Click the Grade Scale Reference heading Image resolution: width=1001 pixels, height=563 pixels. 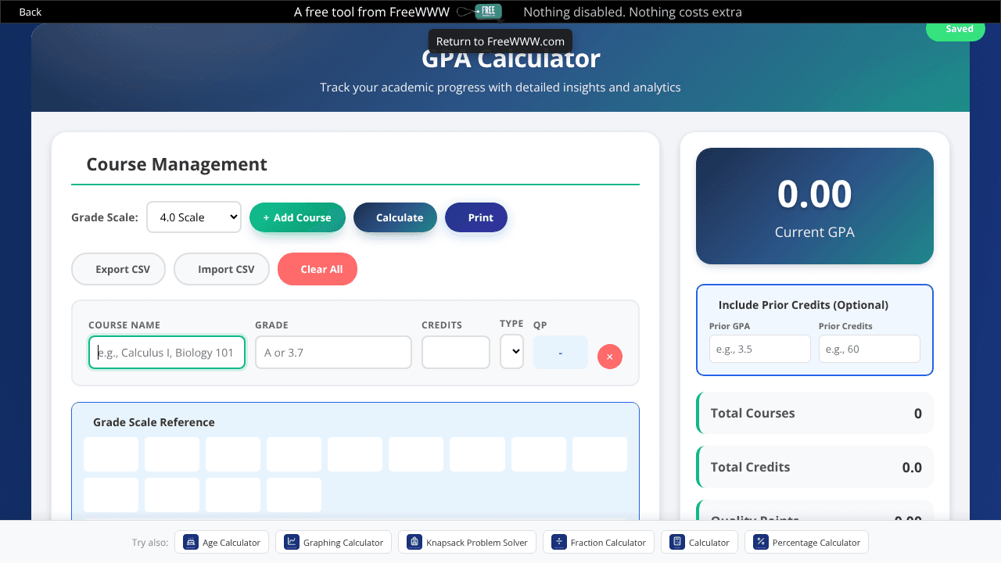click(154, 422)
